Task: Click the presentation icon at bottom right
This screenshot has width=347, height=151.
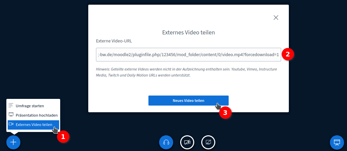Action: pyautogui.click(x=337, y=142)
